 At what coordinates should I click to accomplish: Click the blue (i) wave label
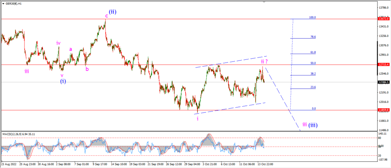tap(63, 81)
